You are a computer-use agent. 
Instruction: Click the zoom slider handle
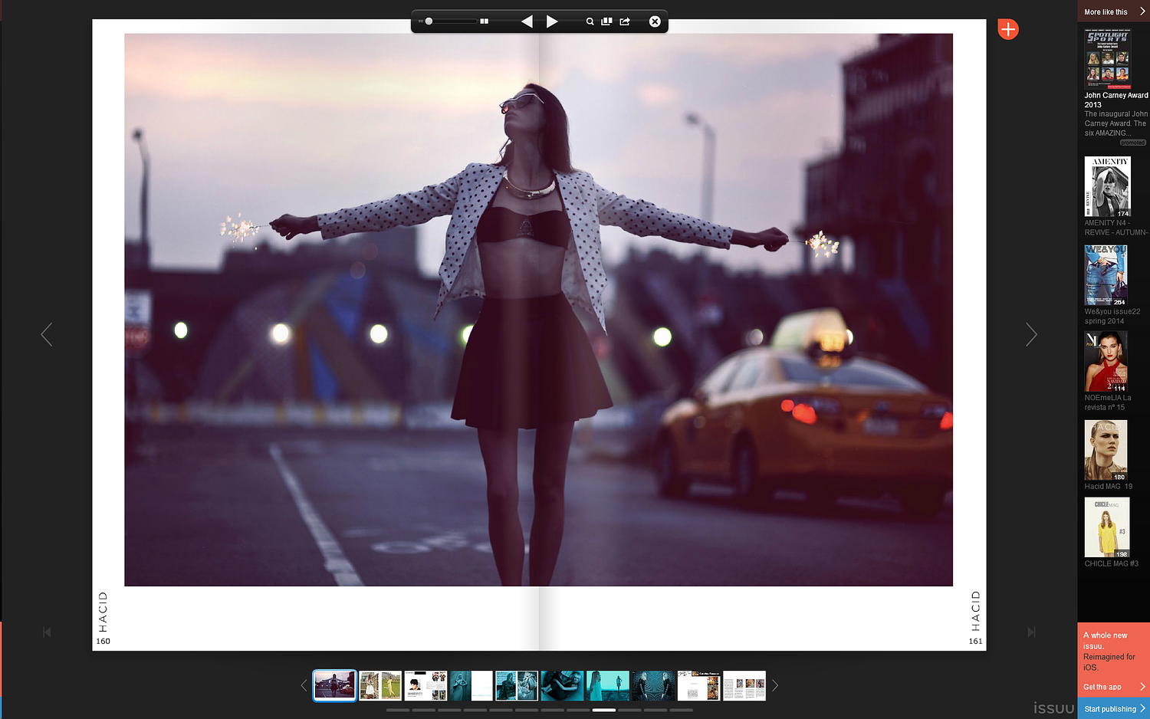point(429,21)
